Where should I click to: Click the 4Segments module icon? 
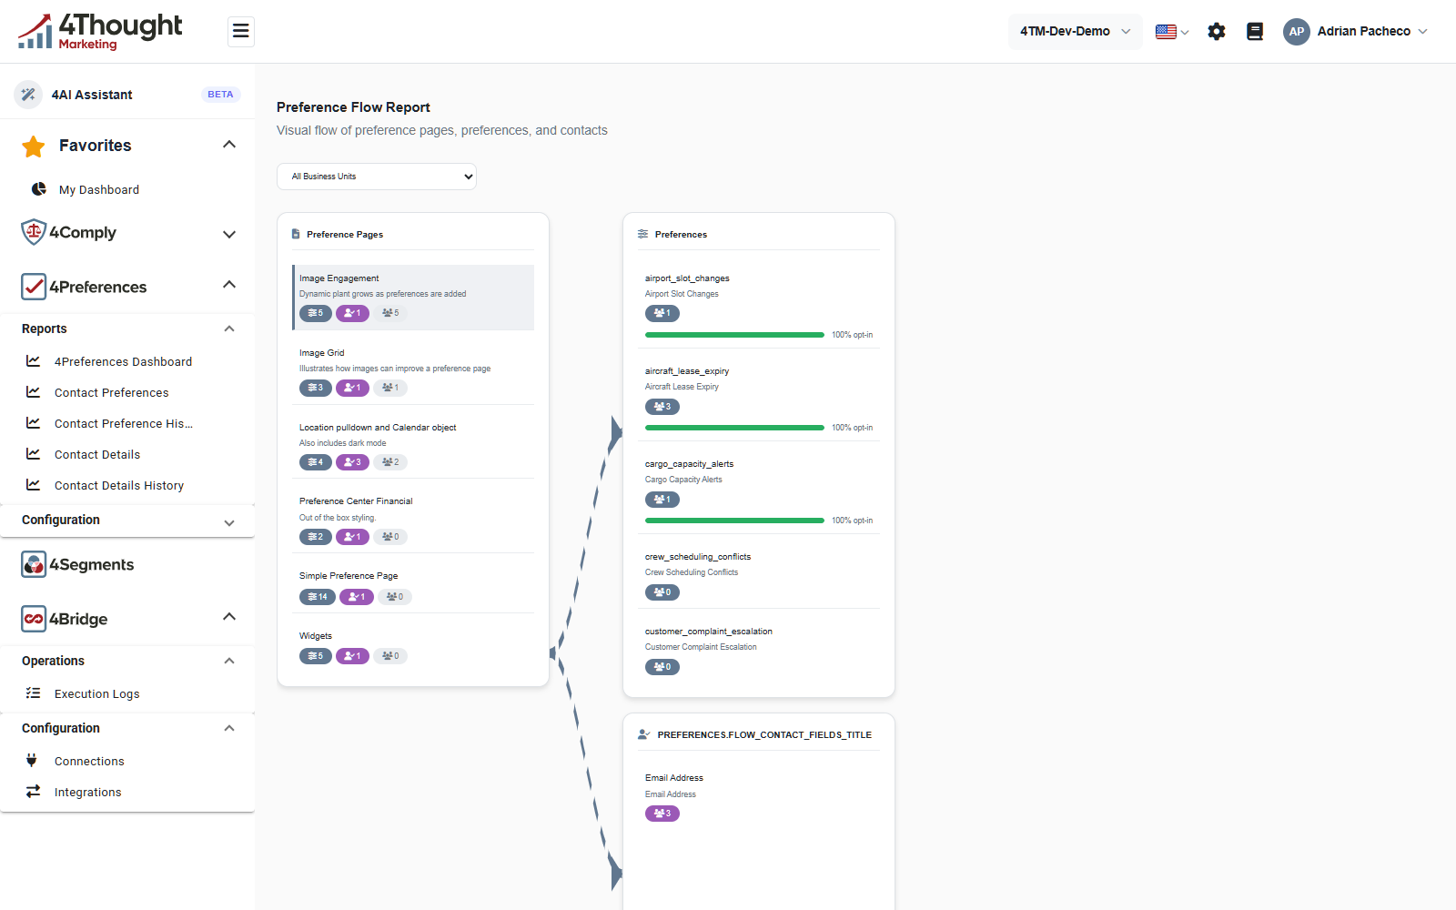(x=34, y=564)
